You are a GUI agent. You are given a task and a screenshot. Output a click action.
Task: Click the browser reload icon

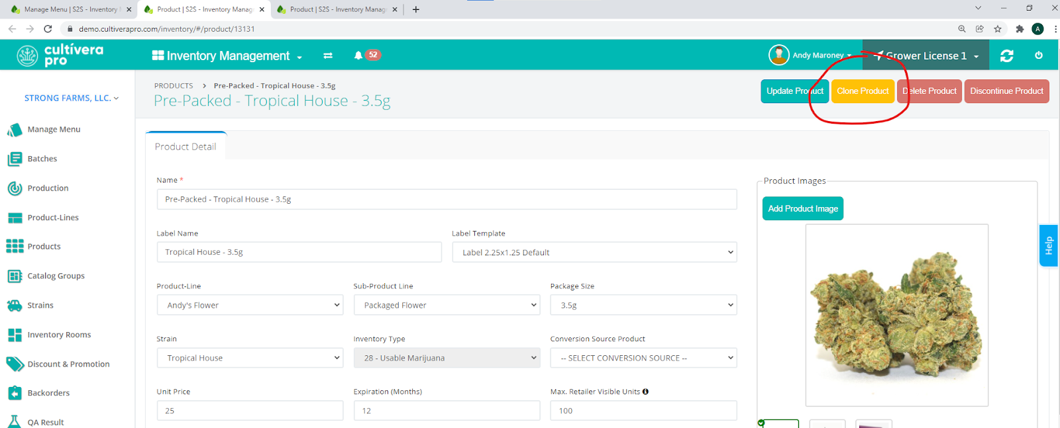[48, 28]
